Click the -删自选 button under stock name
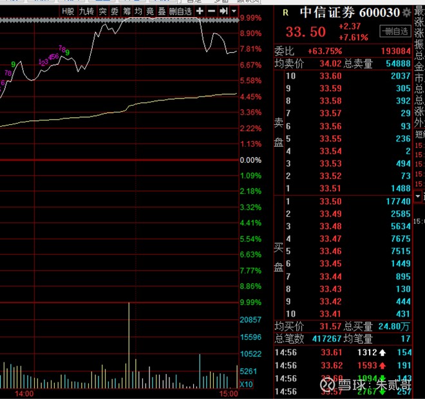Screen dimensions: 425x399 [x=394, y=31]
